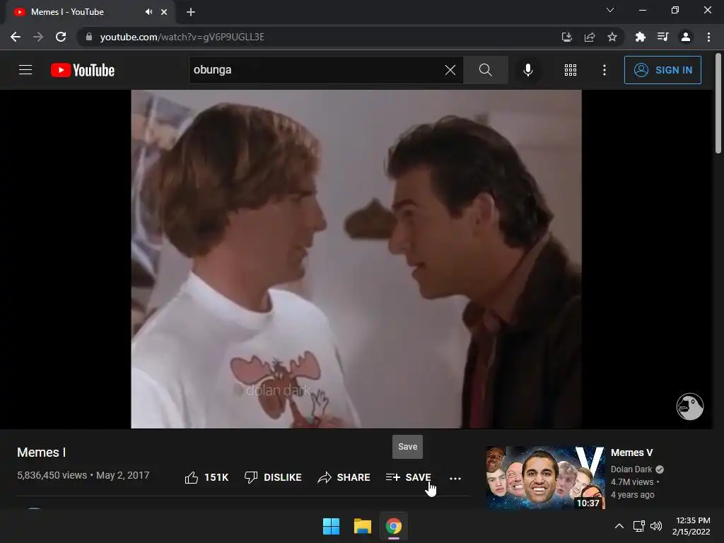The width and height of the screenshot is (724, 543).
Task: Install YouTube app icon in address bar
Action: 566,37
